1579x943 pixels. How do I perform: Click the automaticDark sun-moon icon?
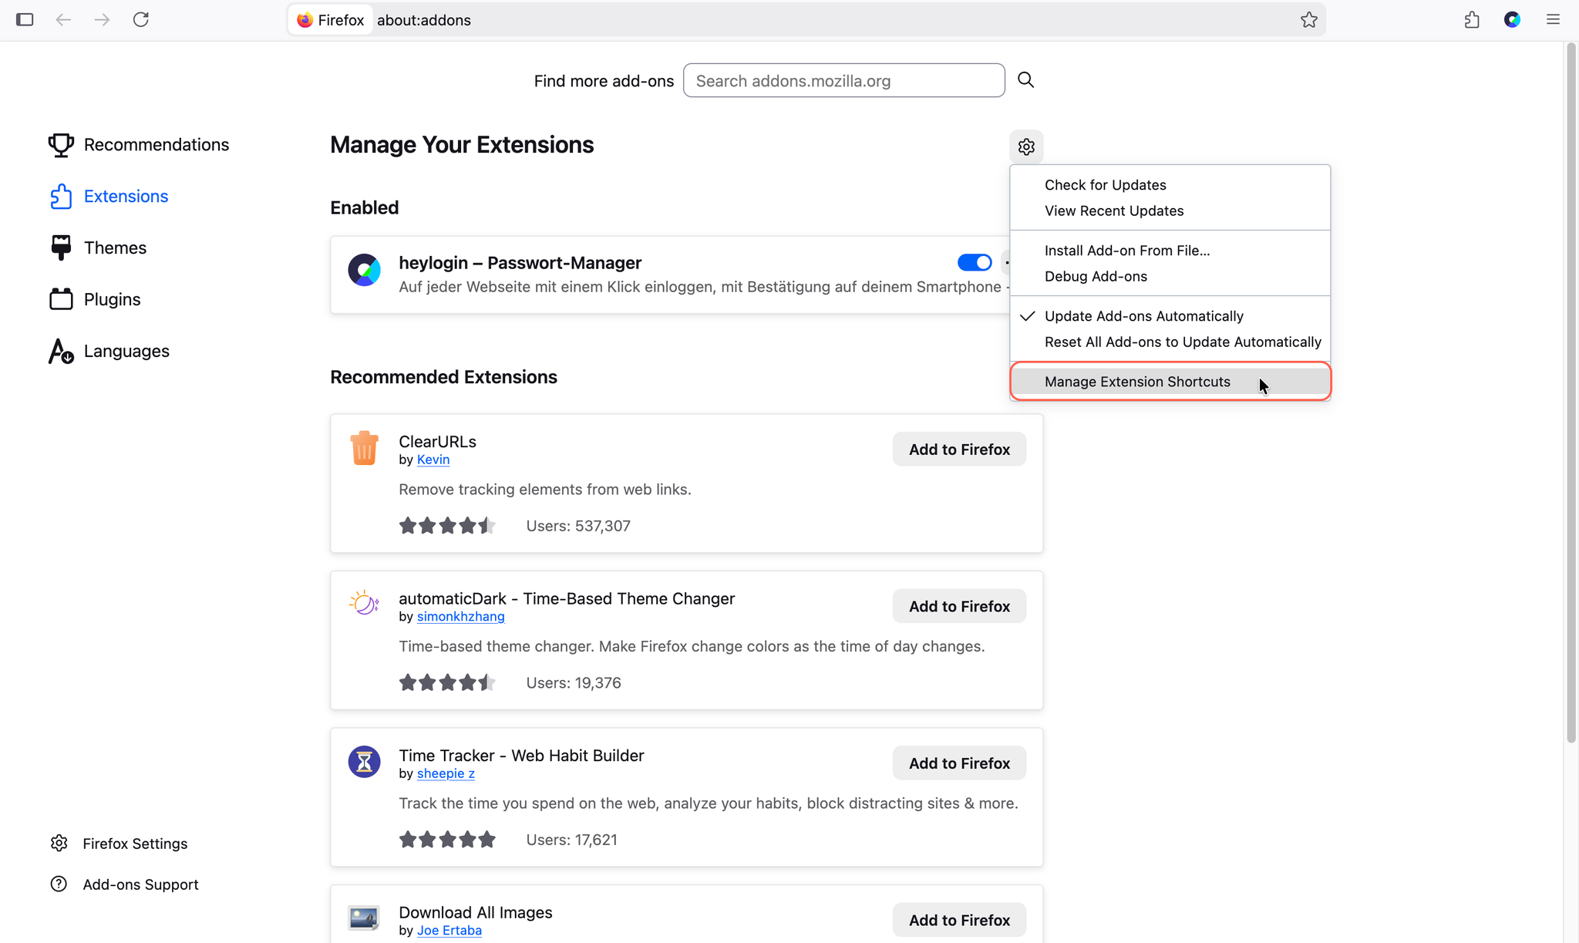(x=364, y=604)
